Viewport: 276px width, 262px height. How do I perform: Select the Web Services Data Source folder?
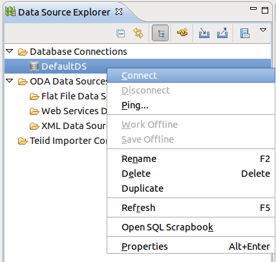pyautogui.click(x=74, y=111)
